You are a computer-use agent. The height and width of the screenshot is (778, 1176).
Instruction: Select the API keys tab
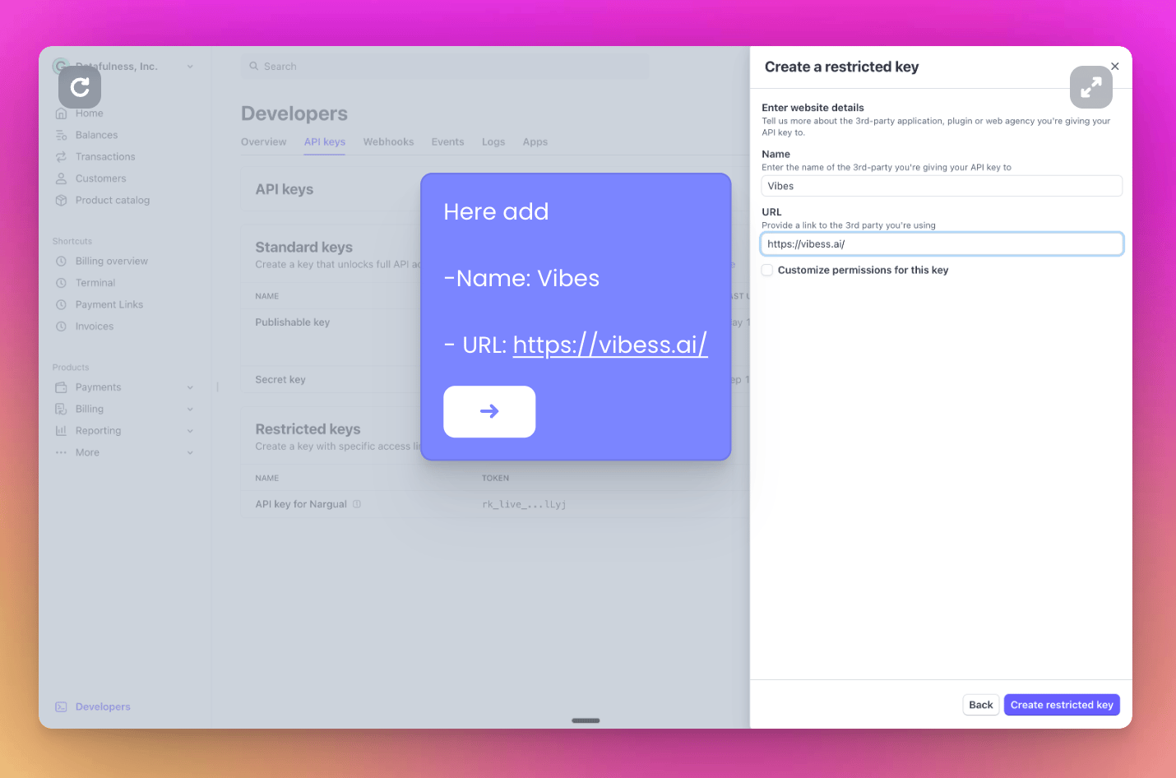click(x=325, y=142)
